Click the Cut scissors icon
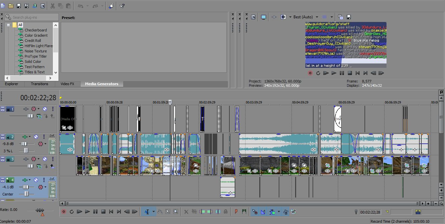 tap(53, 6)
